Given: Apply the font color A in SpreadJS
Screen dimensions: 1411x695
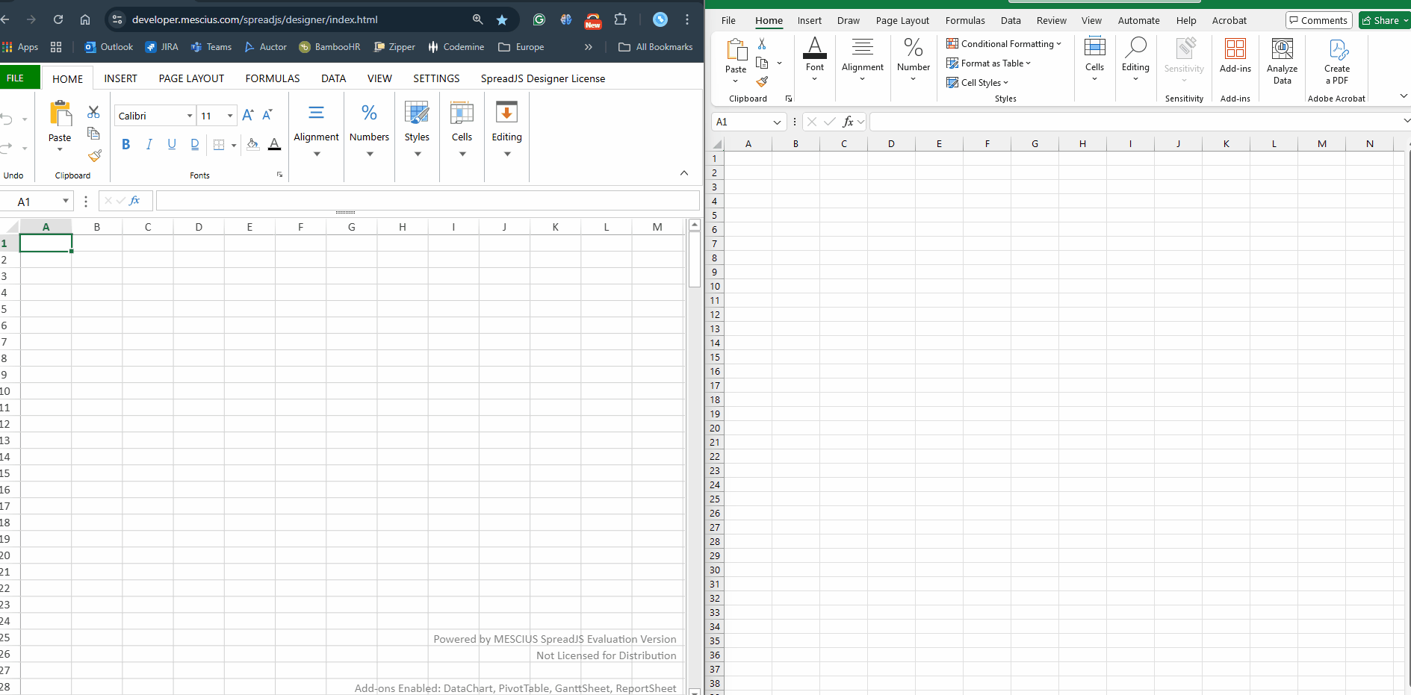Looking at the screenshot, I should [274, 145].
